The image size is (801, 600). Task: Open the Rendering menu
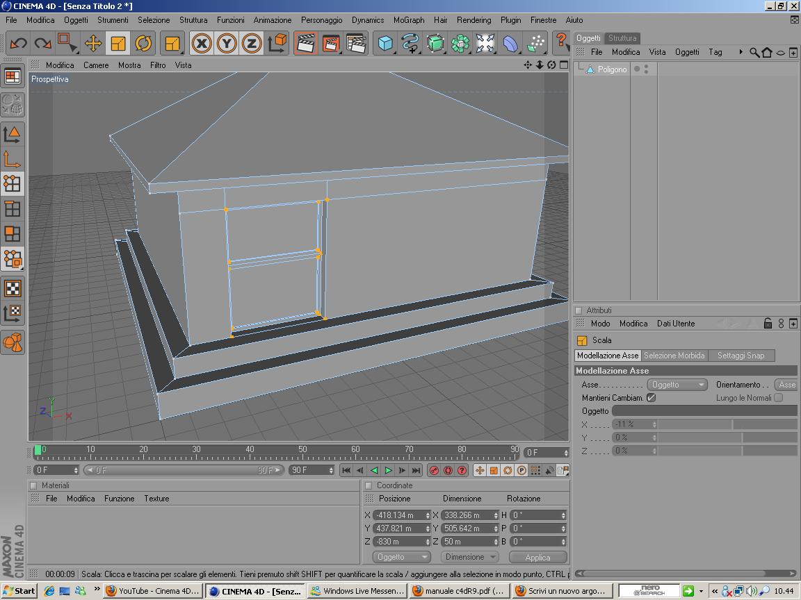click(x=474, y=20)
